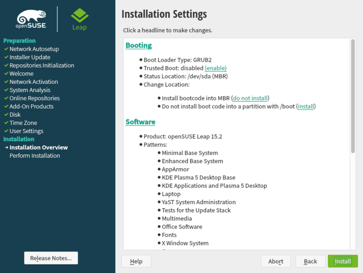The image size is (363, 273).
Task: Click the checkmark beside Disk
Action: click(x=6, y=114)
